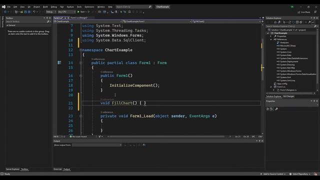
Task: Collapse the namespace ChartExample code block
Action: [x=81, y=50]
